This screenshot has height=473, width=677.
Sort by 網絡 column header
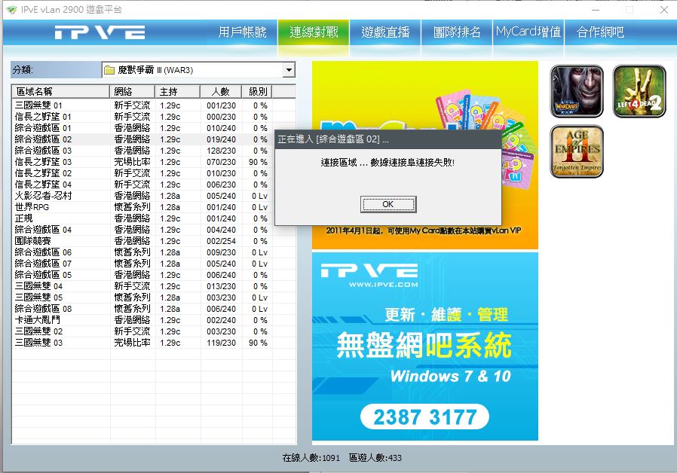click(132, 91)
